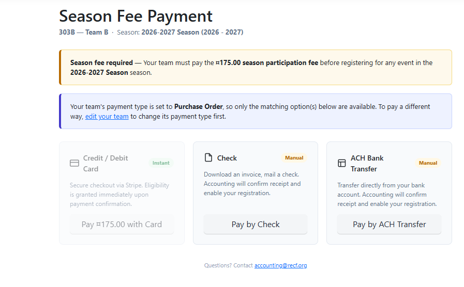Click the ACH bank transfer icon
This screenshot has width=464, height=287.
[342, 163]
